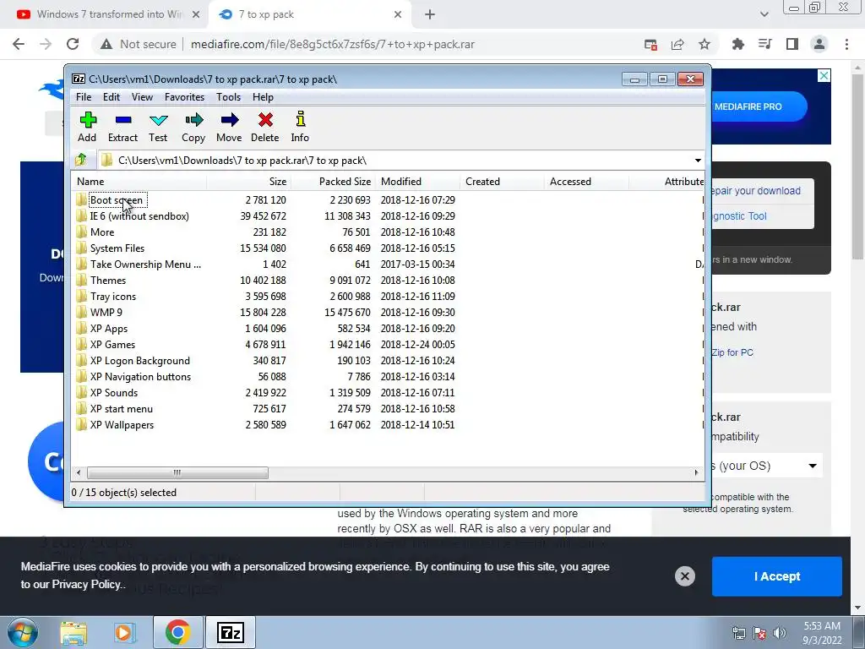Screen dimensions: 865x649
Task: Expand the 7-Zip address path dropdown
Action: (698, 161)
